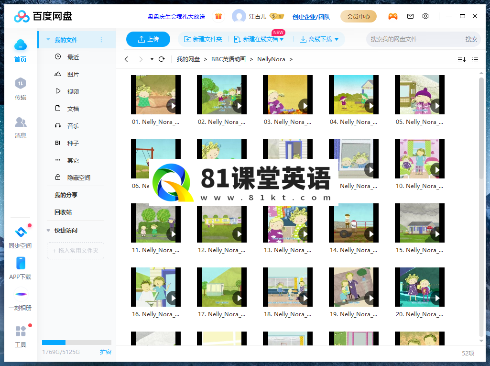Click the Baidu Netdisk logo
This screenshot has width=490, height=366.
tap(43, 16)
